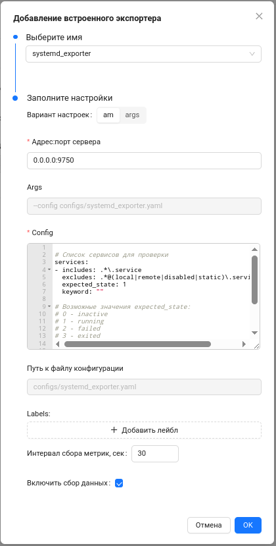Image resolution: width=276 pixels, height=546 pixels.
Task: Click the plus icon in Добавить лейбл
Action: 114,430
